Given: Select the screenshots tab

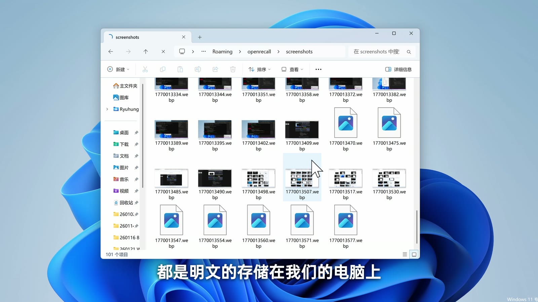Looking at the screenshot, I should [x=148, y=37].
